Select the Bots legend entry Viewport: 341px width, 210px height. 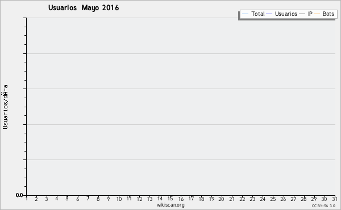(324, 14)
